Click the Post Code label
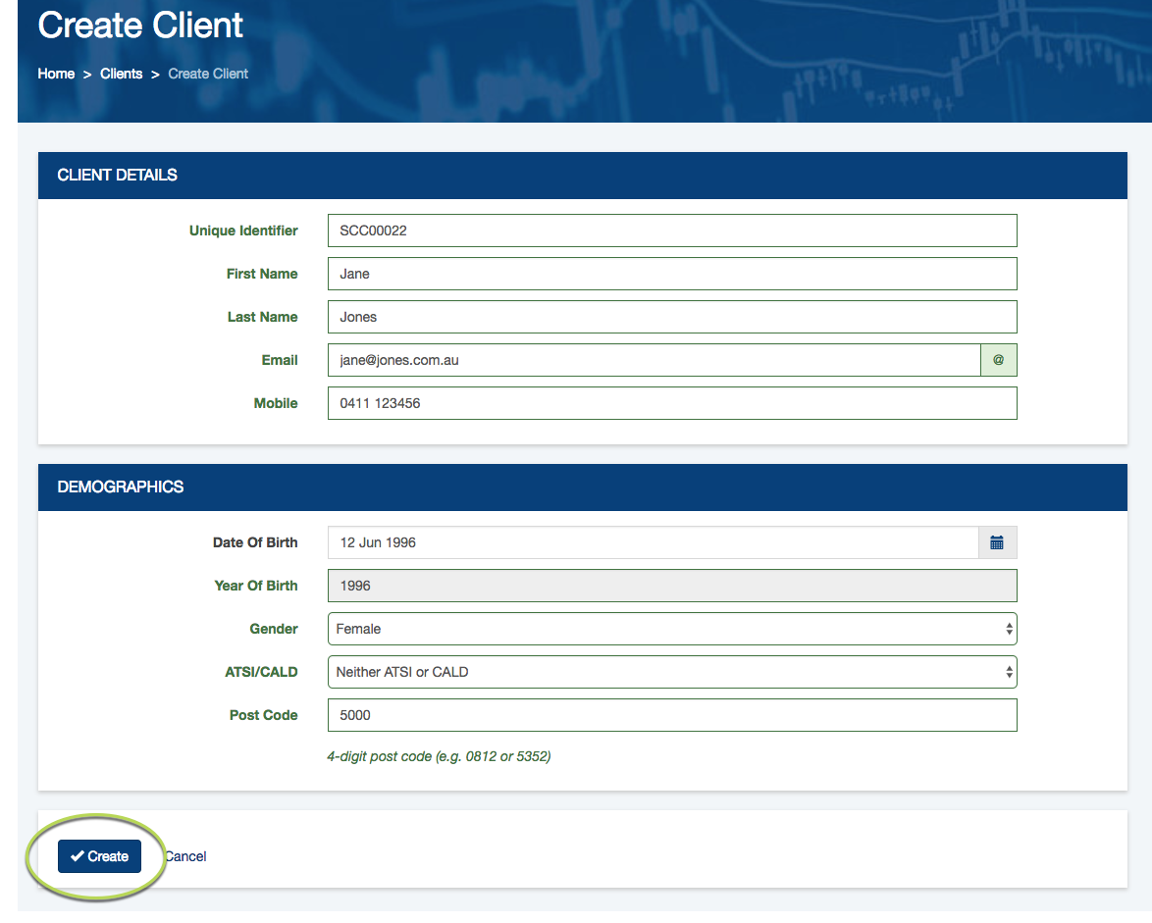Viewport: 1152px width, 923px height. tap(263, 715)
